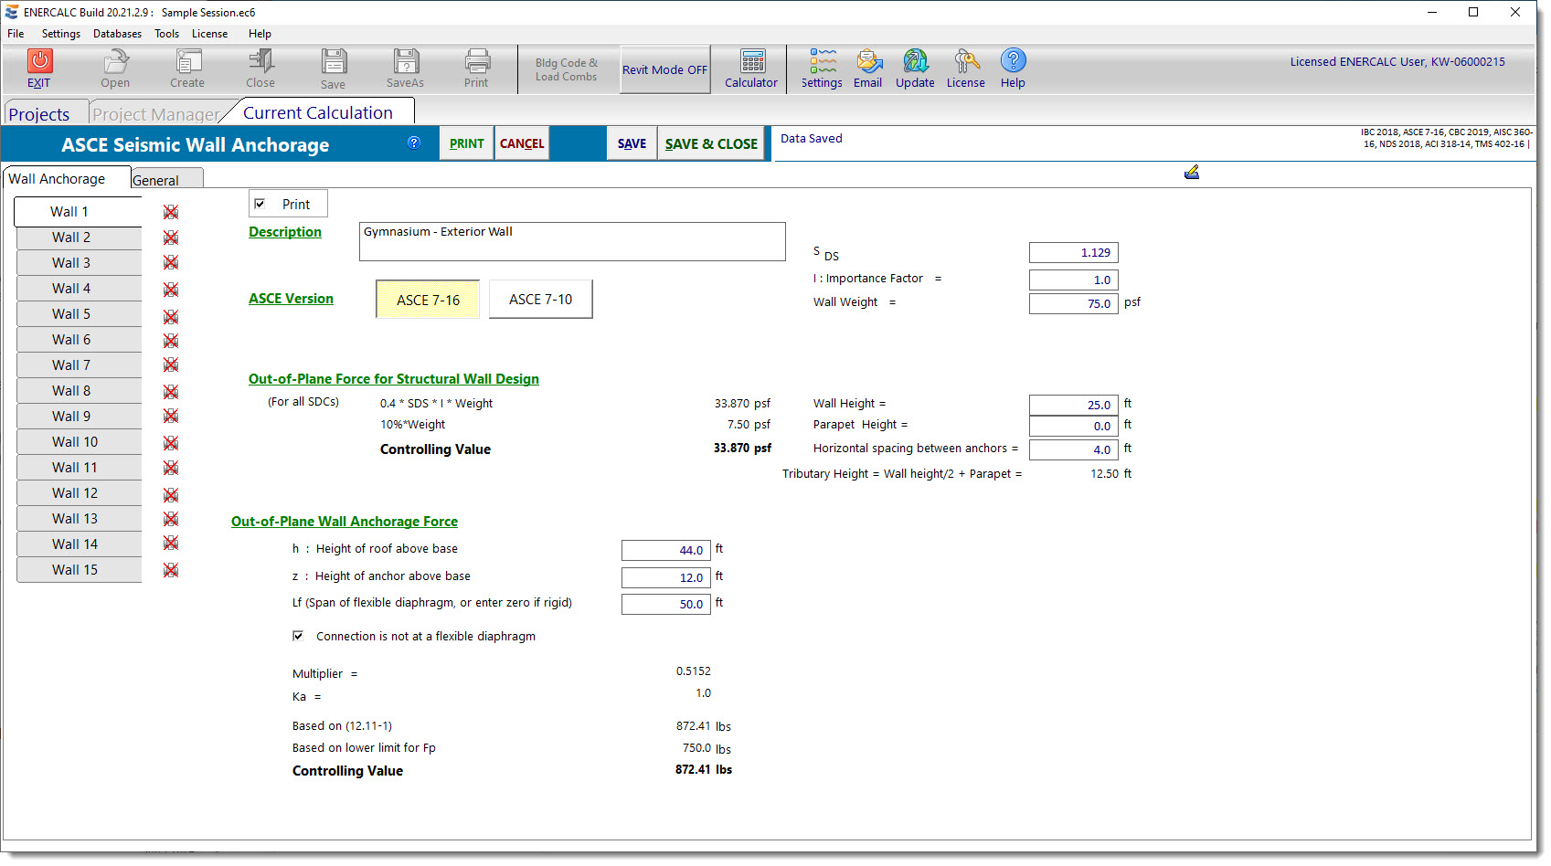1551x866 pixels.
Task: Delete Wall 3 with its red X icon
Action: pyautogui.click(x=171, y=263)
